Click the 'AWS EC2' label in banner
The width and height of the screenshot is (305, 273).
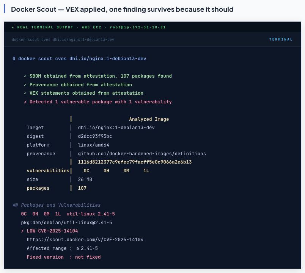pos(91,27)
